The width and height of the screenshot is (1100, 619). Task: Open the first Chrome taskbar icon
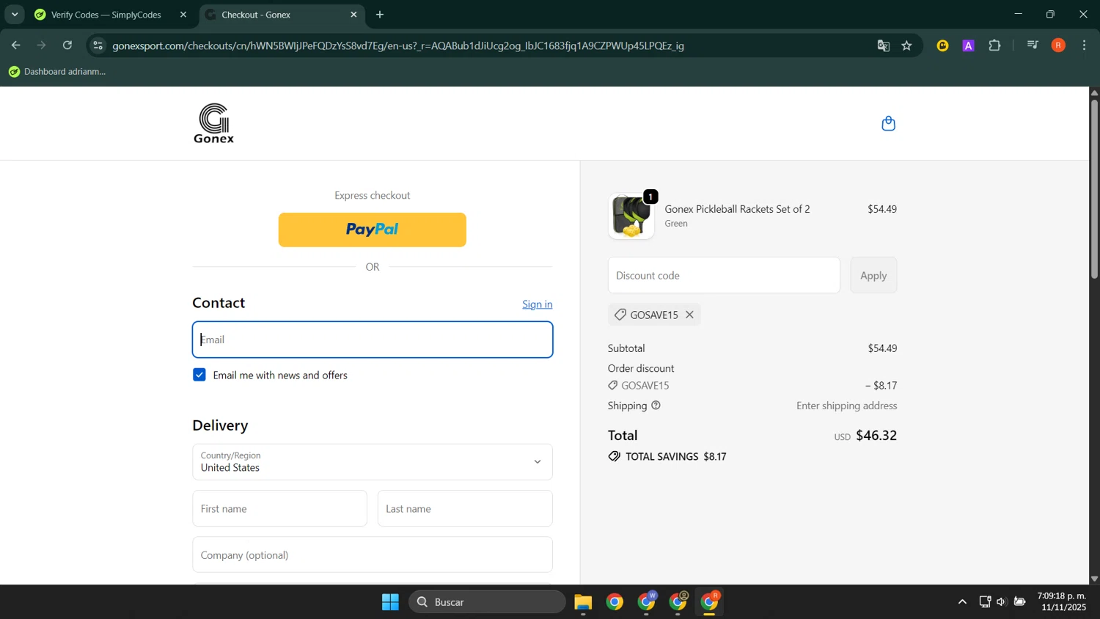click(x=615, y=602)
